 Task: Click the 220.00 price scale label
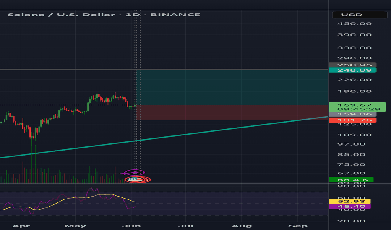point(355,80)
